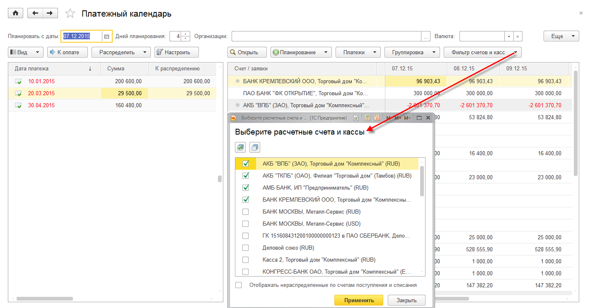Image resolution: width=590 pixels, height=308 pixels.
Task: Click the К распределению column header
Action: tap(182, 69)
